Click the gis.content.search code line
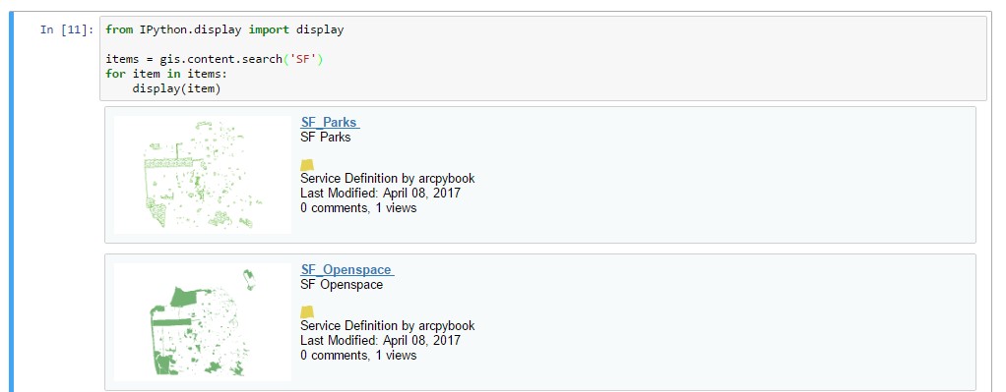 coord(217,59)
